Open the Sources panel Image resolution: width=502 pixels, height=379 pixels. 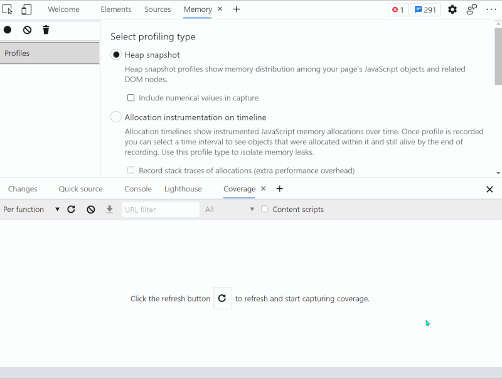[158, 9]
